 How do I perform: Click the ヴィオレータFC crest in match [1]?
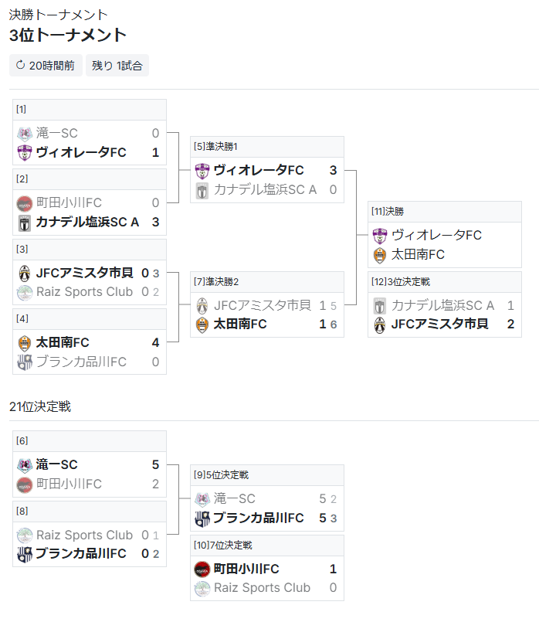coord(25,153)
